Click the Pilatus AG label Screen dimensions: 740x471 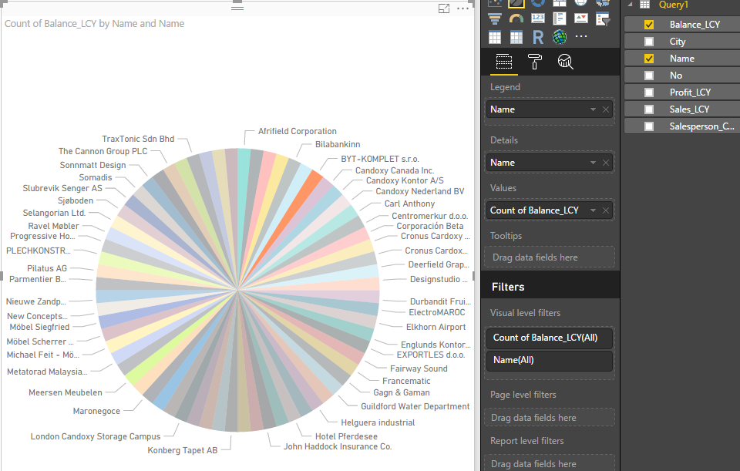47,268
